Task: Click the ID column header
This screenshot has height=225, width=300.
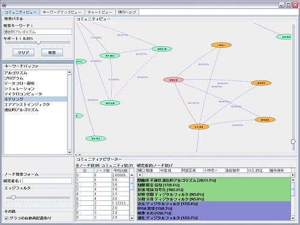Action: 85,170
